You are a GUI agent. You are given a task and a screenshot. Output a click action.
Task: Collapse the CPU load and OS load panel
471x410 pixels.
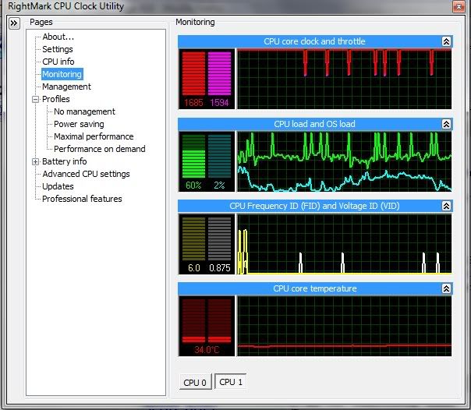coord(445,124)
